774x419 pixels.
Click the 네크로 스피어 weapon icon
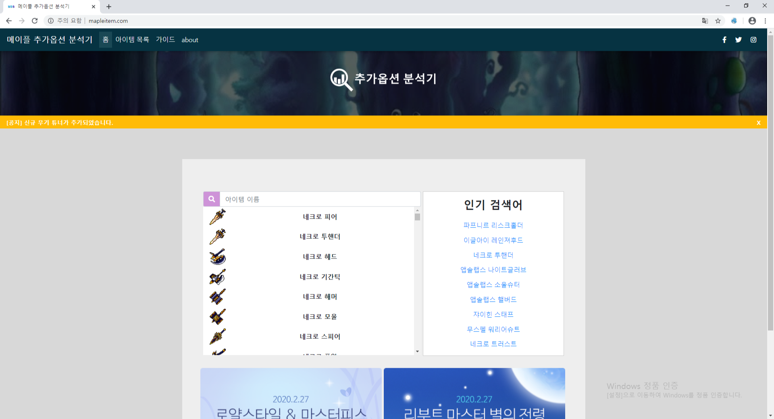pos(217,337)
